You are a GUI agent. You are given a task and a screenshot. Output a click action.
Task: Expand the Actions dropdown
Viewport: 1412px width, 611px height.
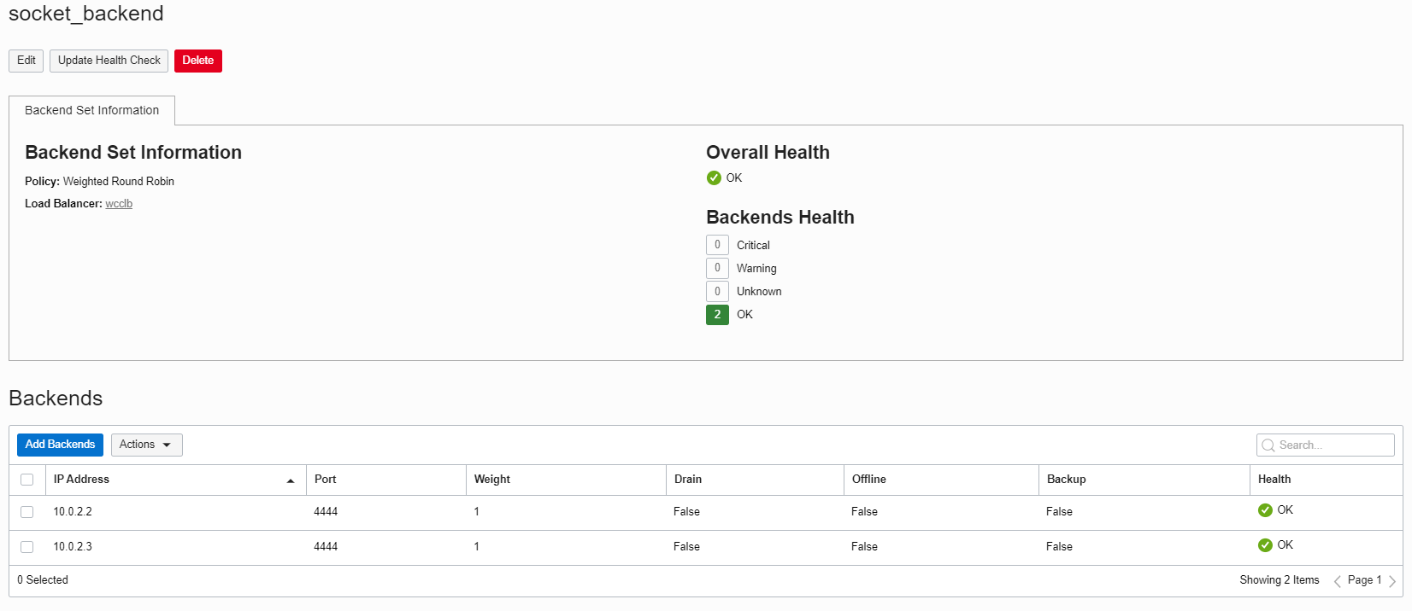click(x=146, y=445)
